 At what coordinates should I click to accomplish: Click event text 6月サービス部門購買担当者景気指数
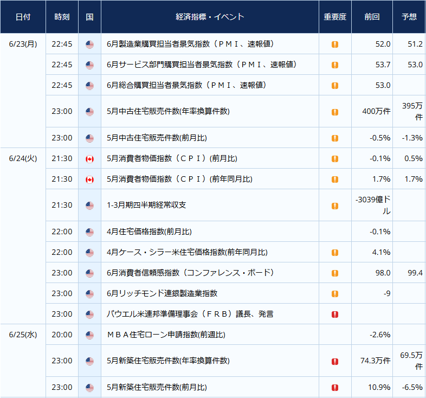170,65
